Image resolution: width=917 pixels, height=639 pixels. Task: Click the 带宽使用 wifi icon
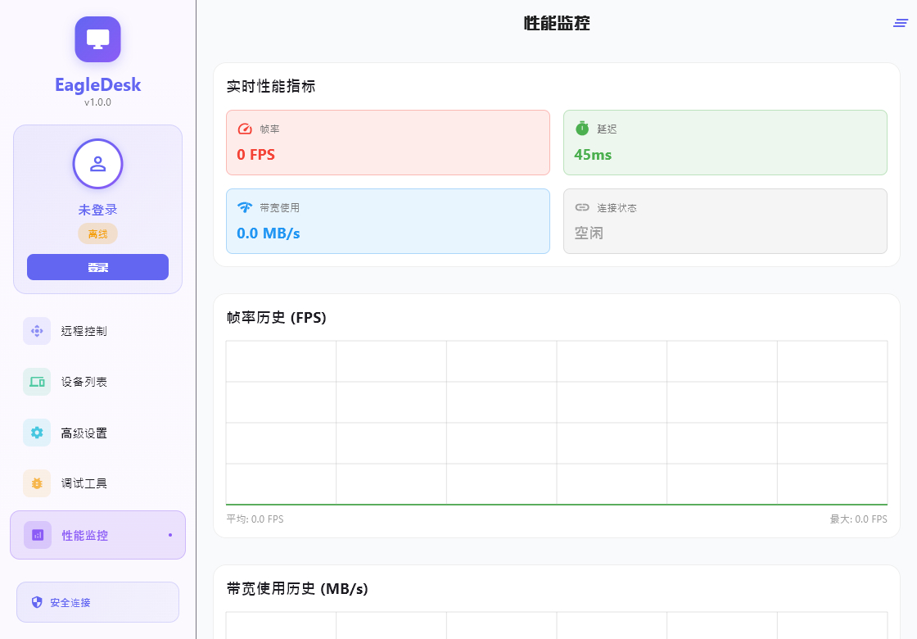[243, 207]
